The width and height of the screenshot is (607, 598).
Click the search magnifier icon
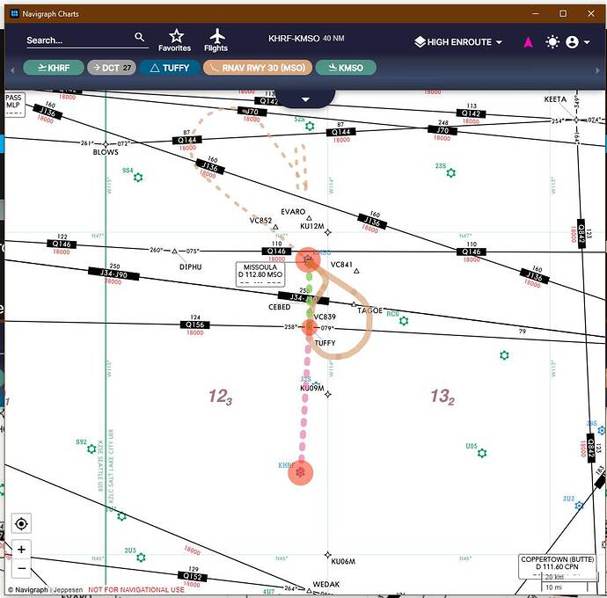pyautogui.click(x=139, y=38)
